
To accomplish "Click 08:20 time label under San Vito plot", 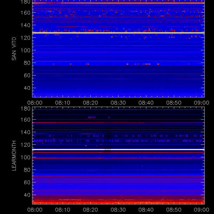I will tap(90, 103).
